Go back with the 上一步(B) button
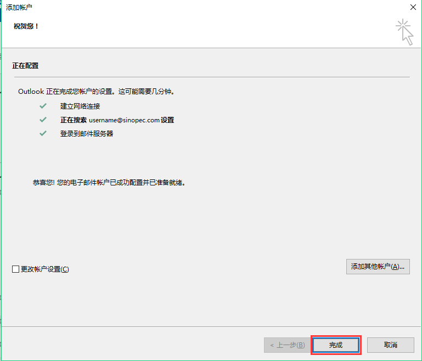The width and height of the screenshot is (422, 361). [x=287, y=345]
